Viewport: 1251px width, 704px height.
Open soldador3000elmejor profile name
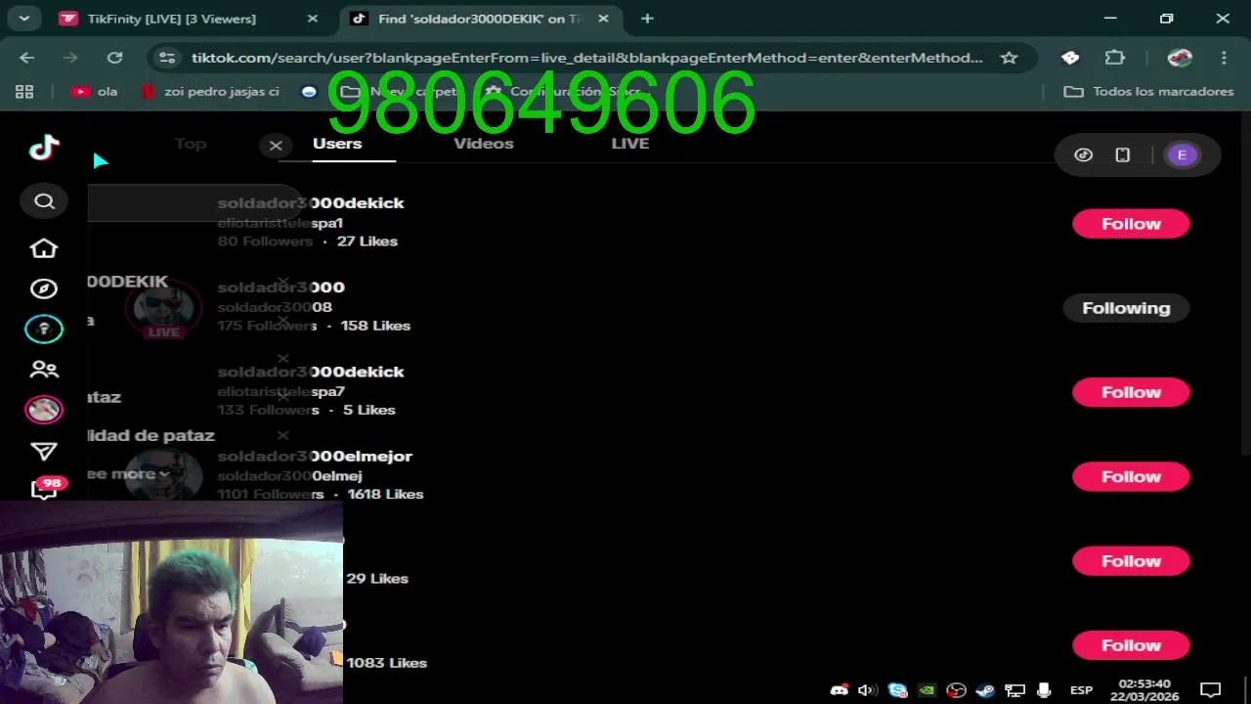tap(315, 456)
